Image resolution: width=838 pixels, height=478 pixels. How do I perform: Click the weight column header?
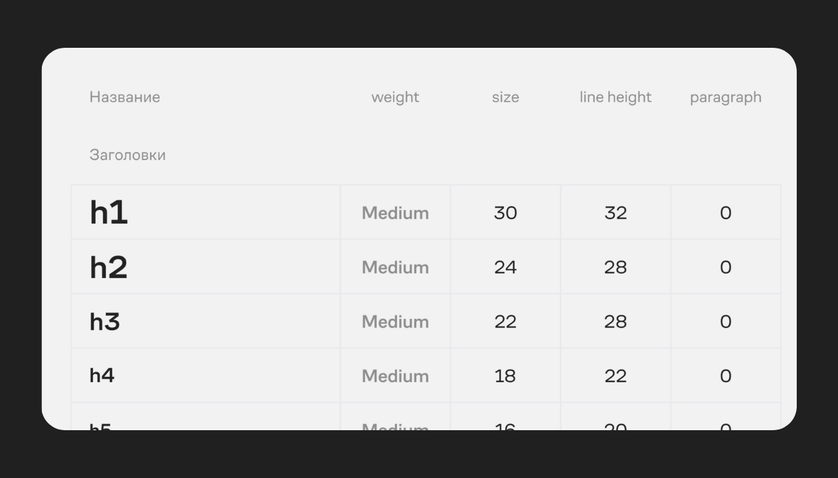(x=395, y=97)
